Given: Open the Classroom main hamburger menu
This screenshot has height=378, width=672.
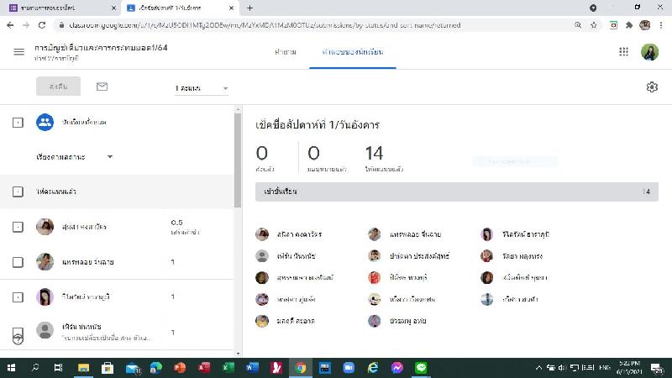Looking at the screenshot, I should point(19,52).
